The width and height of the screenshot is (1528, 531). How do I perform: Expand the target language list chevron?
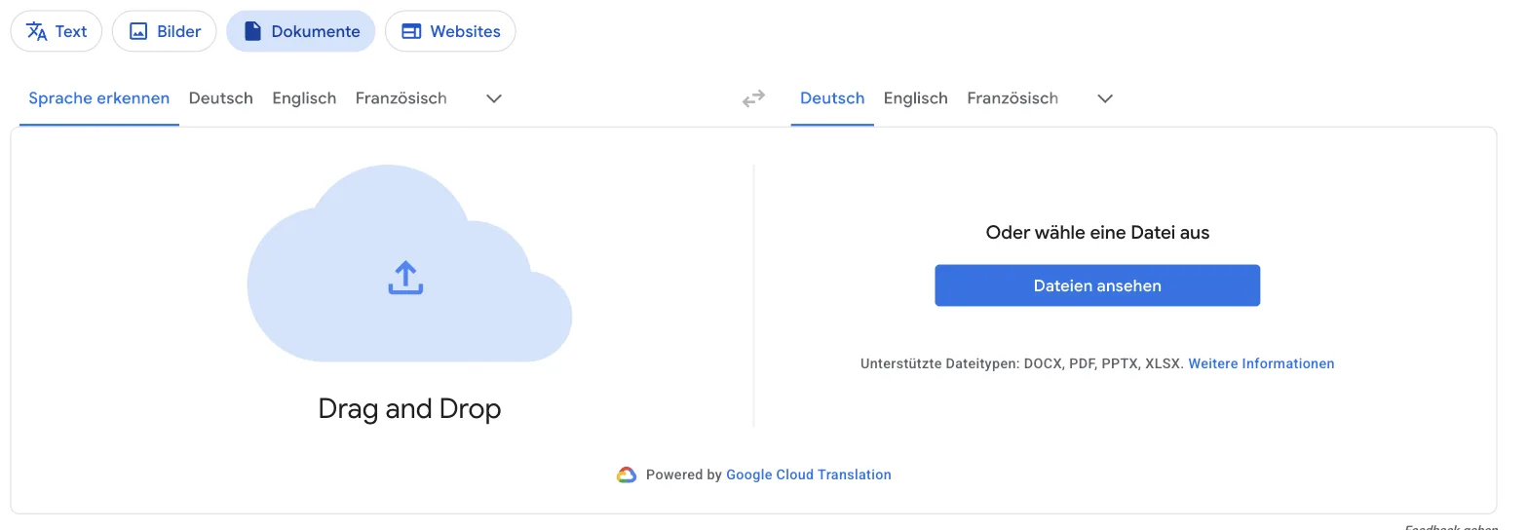[x=1105, y=98]
